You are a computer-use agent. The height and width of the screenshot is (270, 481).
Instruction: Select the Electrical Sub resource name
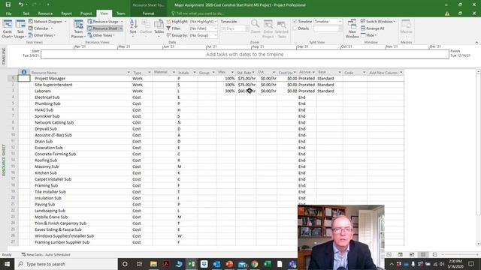click(x=47, y=97)
